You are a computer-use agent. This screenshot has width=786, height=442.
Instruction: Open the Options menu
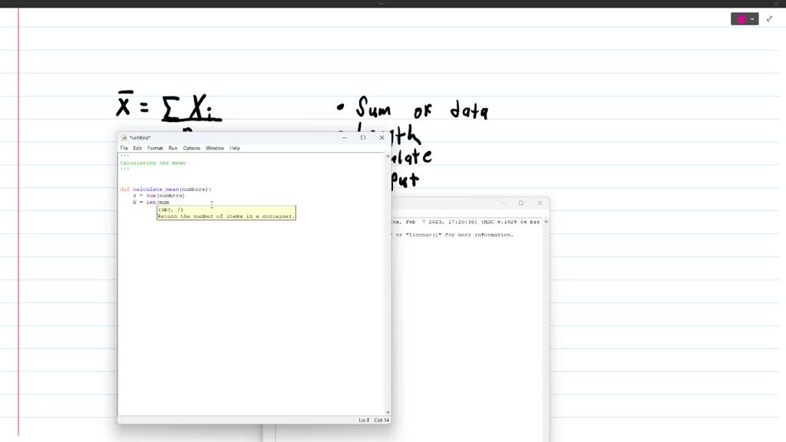pos(191,148)
